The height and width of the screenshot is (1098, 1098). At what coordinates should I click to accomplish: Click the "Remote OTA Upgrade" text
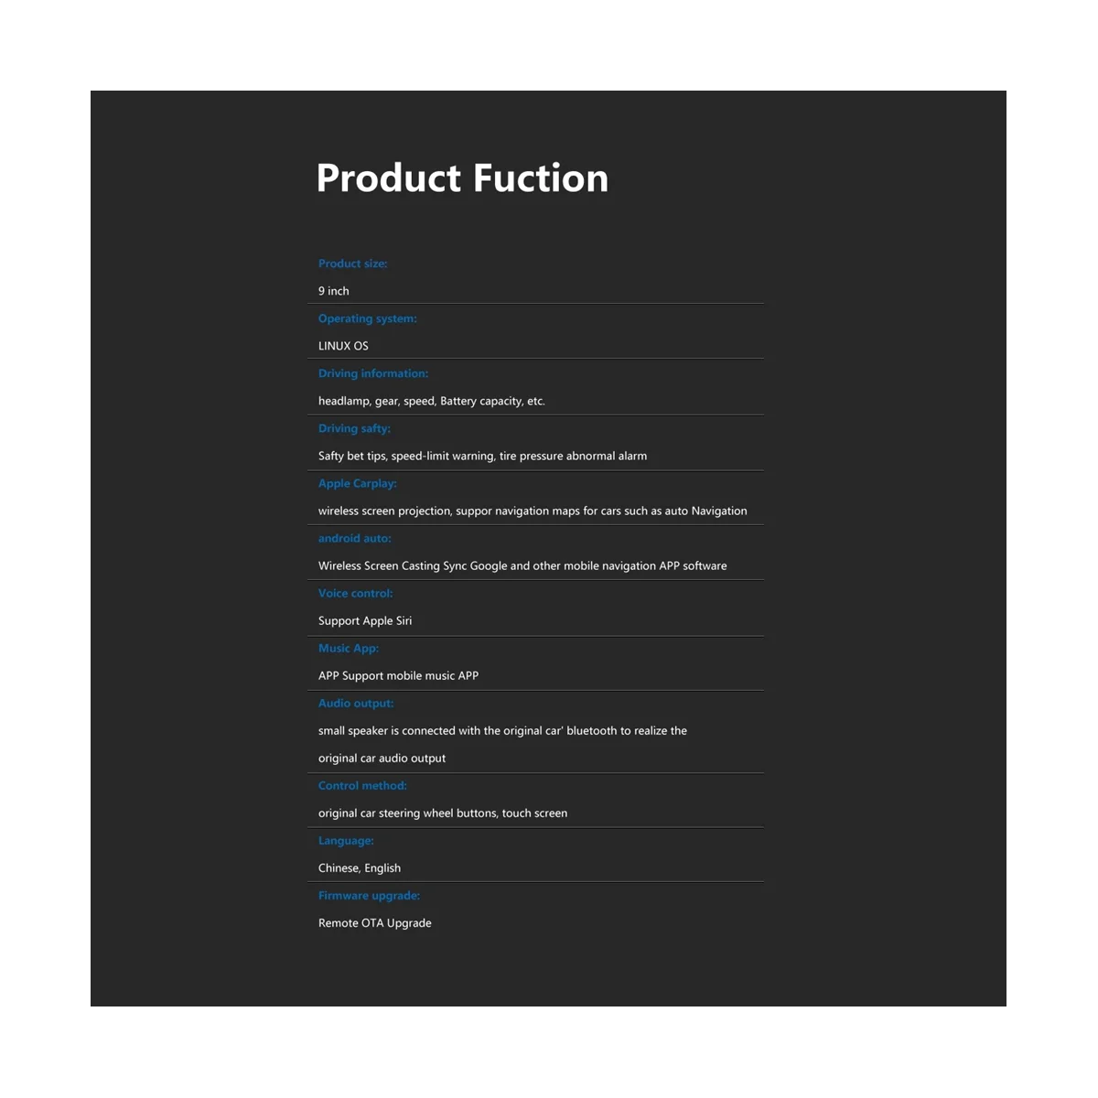click(375, 922)
